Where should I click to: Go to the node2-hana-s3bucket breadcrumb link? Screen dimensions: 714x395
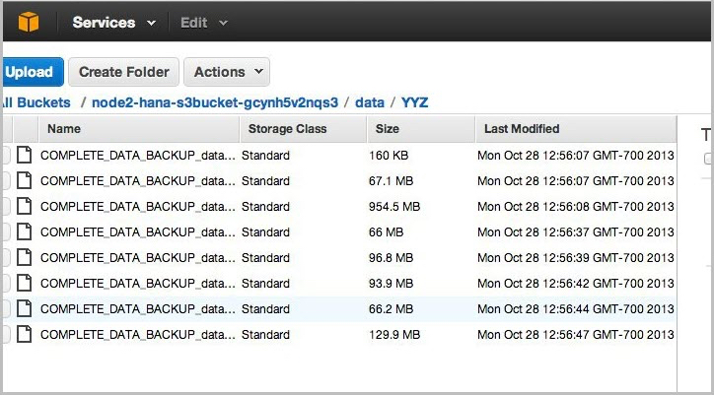[215, 101]
